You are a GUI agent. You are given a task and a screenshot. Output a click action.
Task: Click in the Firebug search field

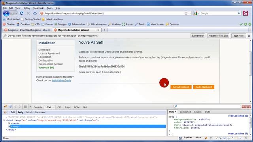click(207, 106)
